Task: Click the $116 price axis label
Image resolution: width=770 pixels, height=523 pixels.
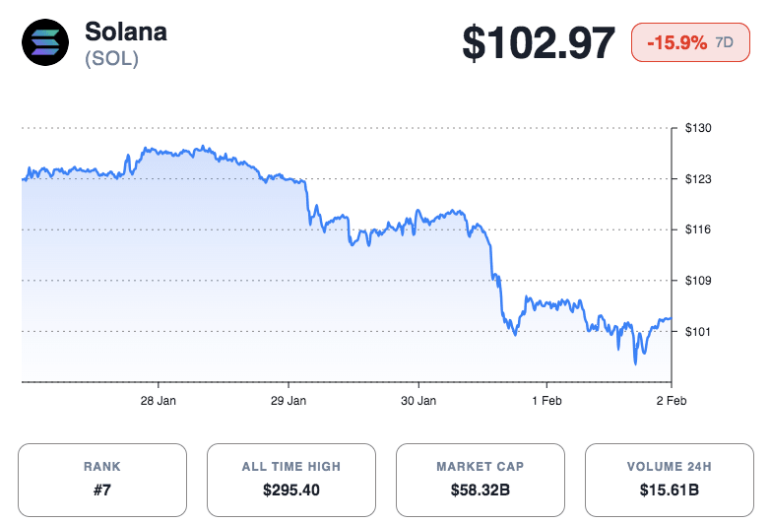Action: pyautogui.click(x=698, y=229)
